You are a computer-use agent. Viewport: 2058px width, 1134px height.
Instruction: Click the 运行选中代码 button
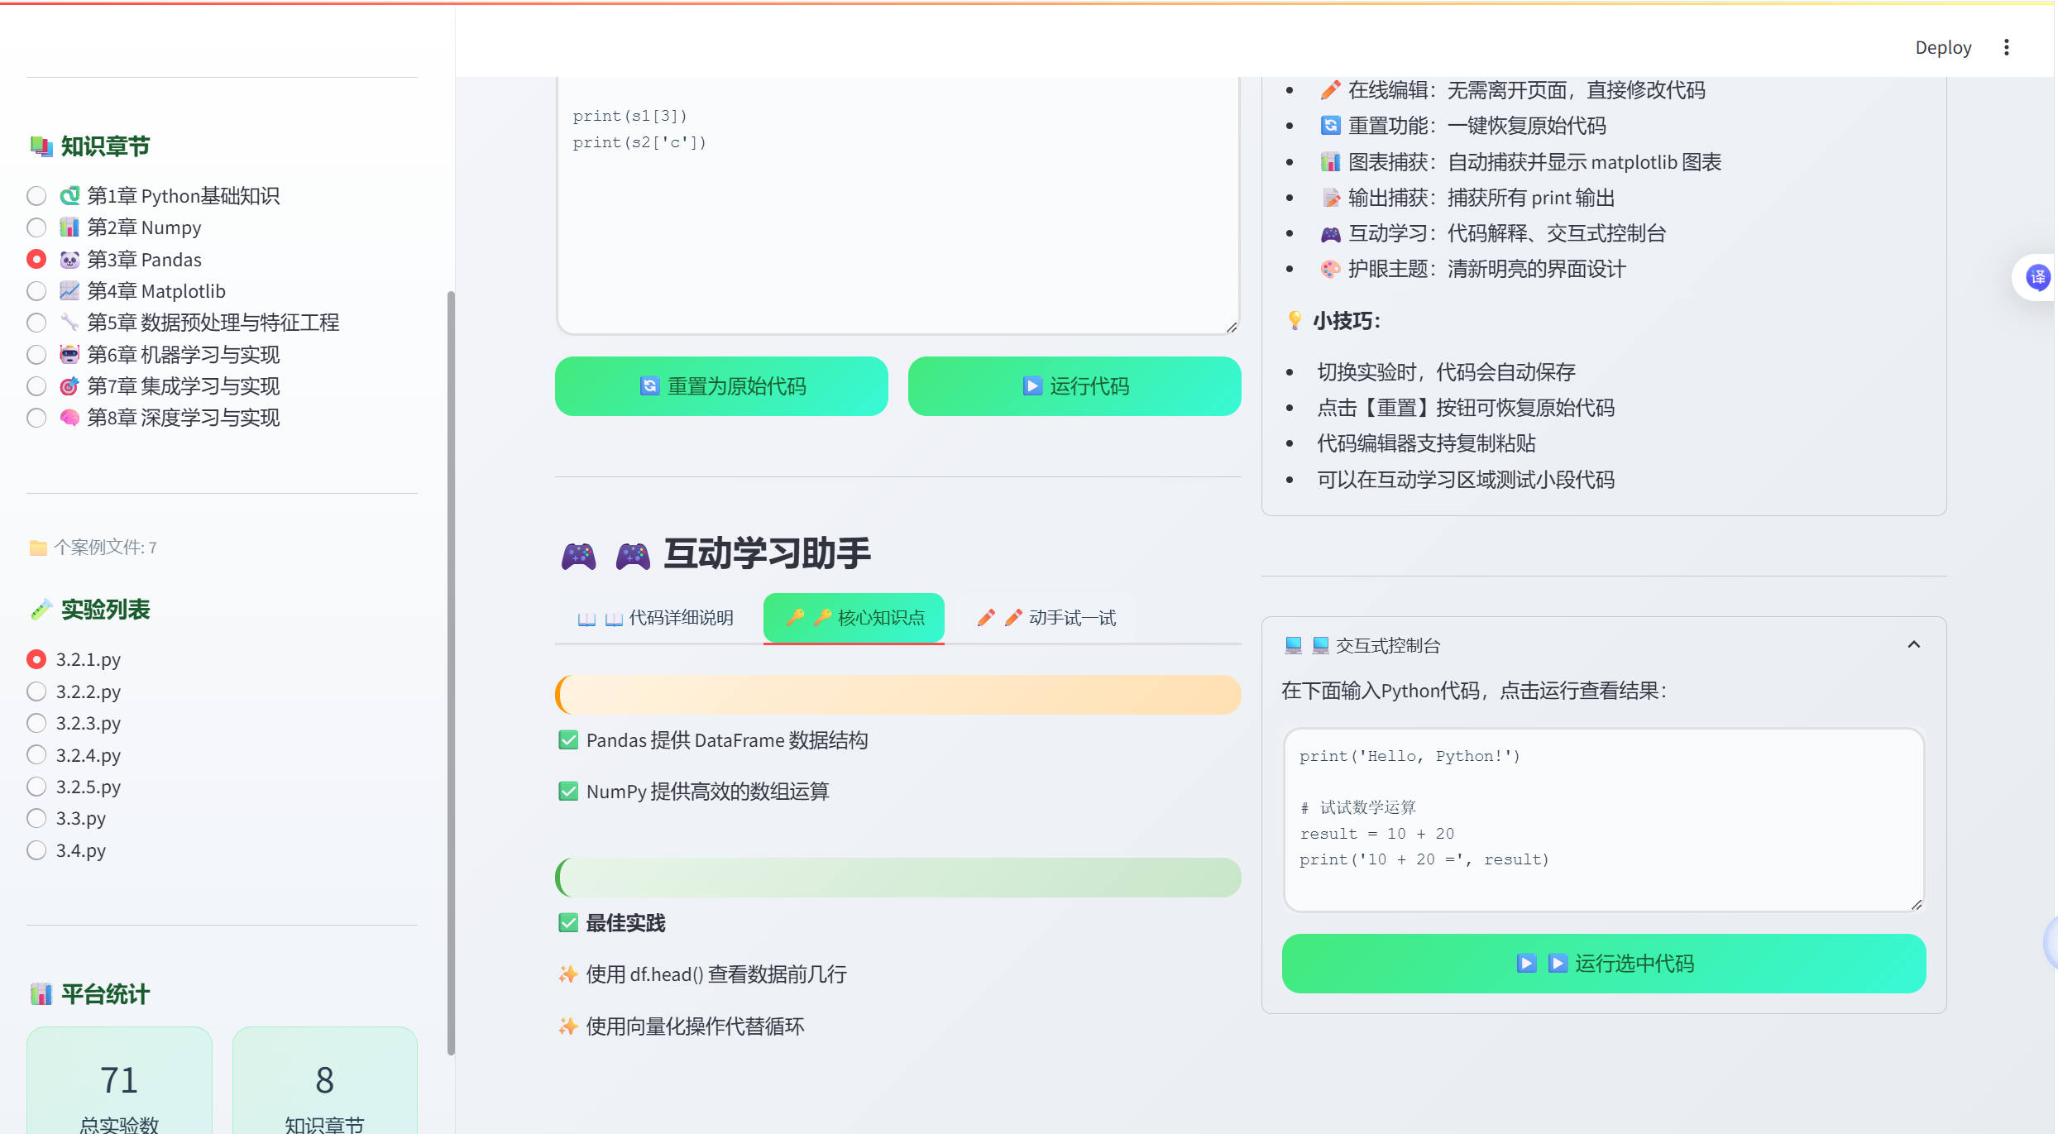(1604, 964)
